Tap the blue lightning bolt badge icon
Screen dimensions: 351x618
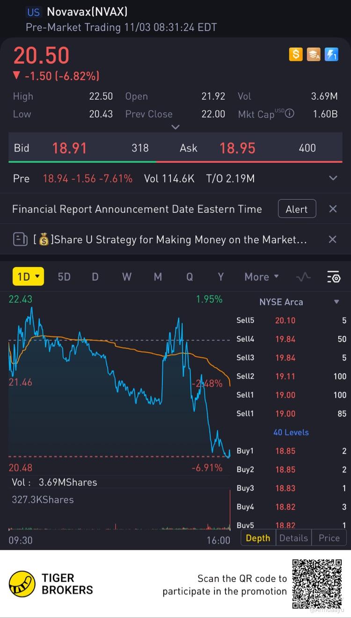(331, 54)
